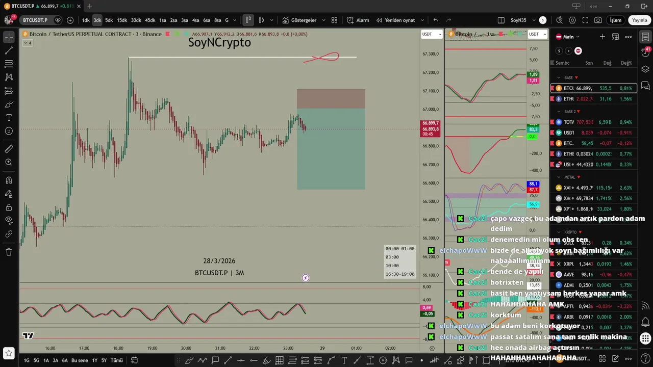Viewport: 653px width, 367px height.
Task: Select the 4sa timeframe
Action: click(195, 20)
